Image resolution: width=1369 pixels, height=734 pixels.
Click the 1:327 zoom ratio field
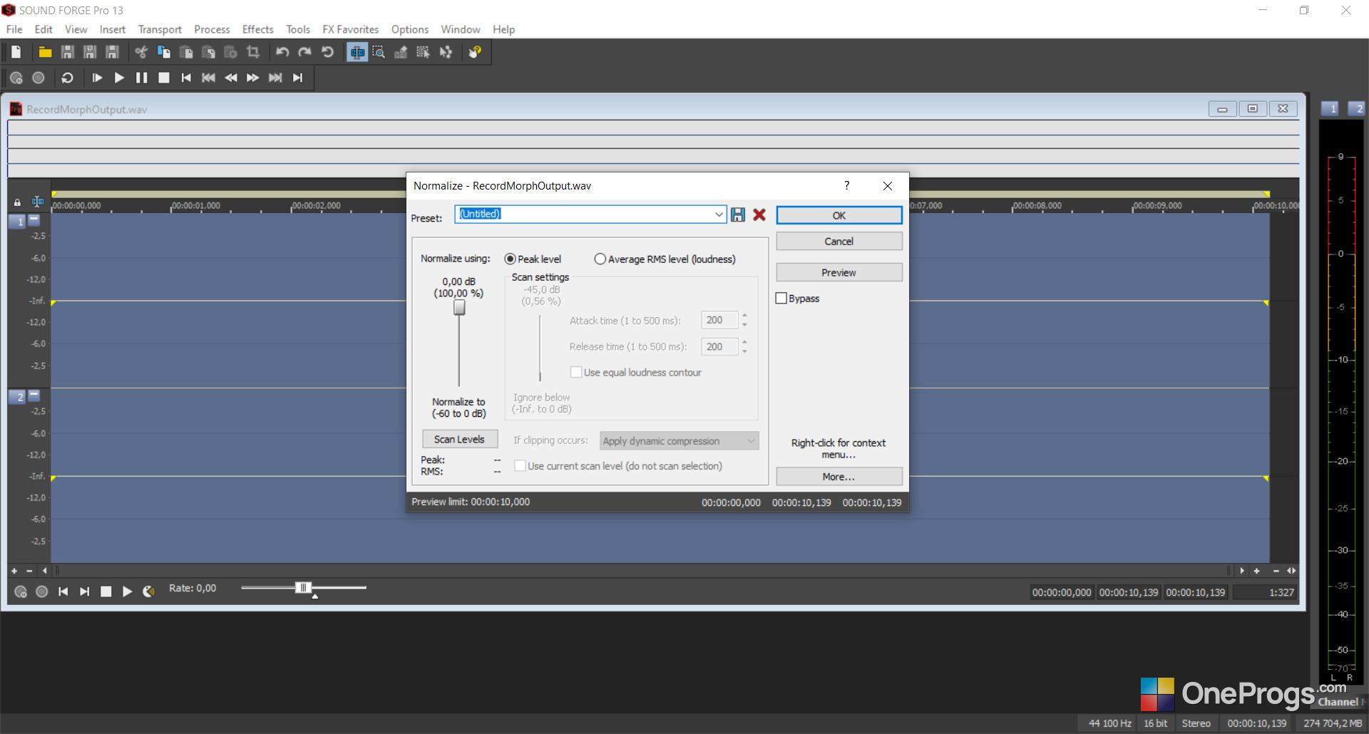click(1265, 592)
